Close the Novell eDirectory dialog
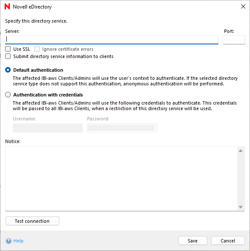The image size is (250, 251). click(x=243, y=6)
